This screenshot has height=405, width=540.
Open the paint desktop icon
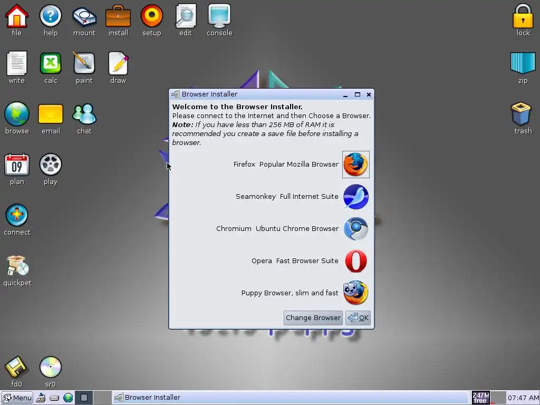(x=84, y=63)
